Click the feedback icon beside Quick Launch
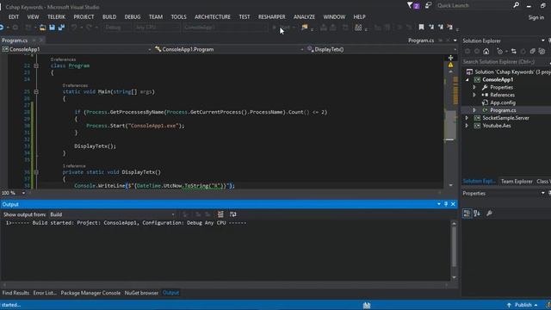 (x=428, y=6)
